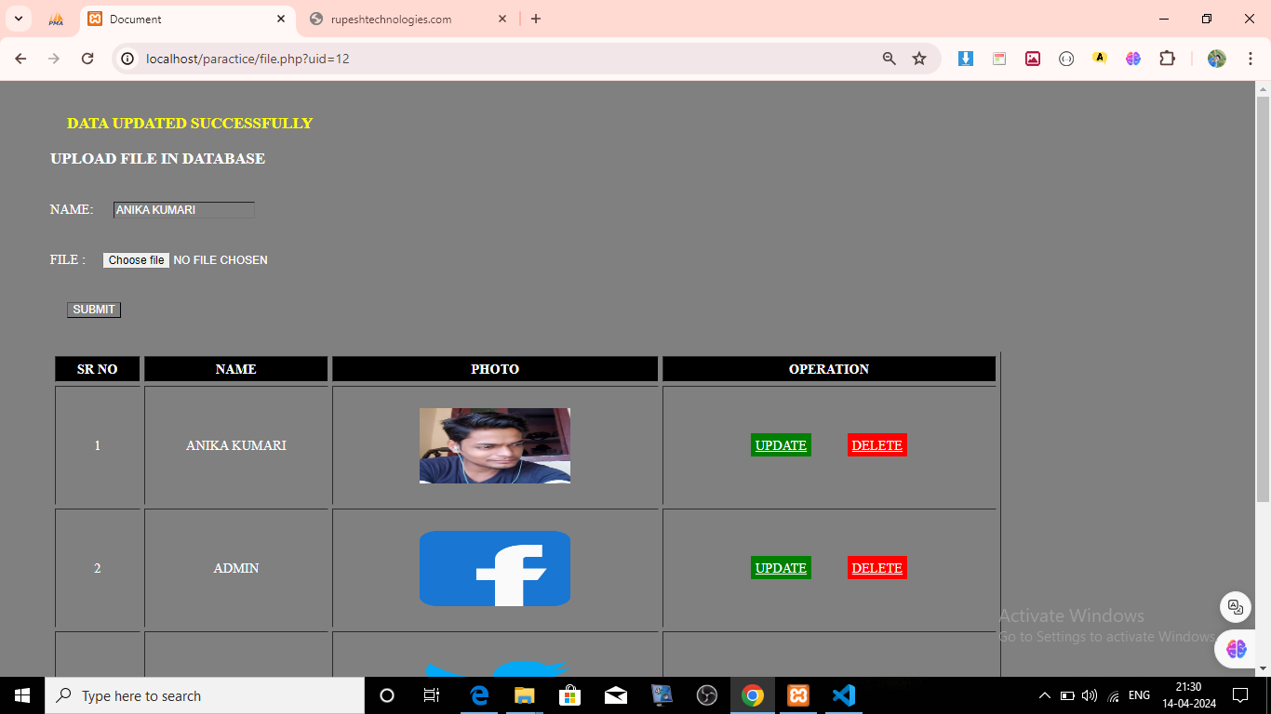Click the ADMIN name cell
The image size is (1271, 714).
coord(236,568)
